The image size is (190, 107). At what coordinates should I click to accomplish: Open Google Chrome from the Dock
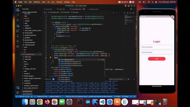coord(40,102)
